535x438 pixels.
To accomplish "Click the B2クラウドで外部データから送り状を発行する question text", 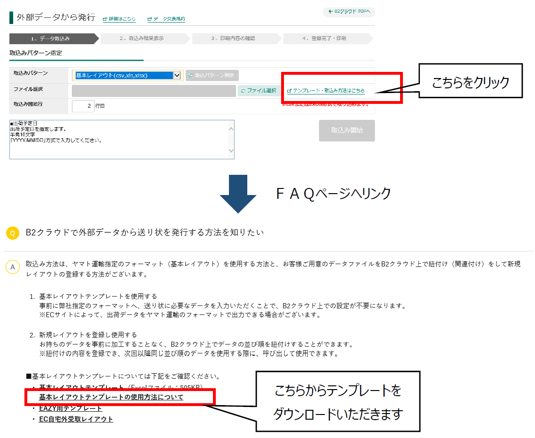I will pos(145,233).
